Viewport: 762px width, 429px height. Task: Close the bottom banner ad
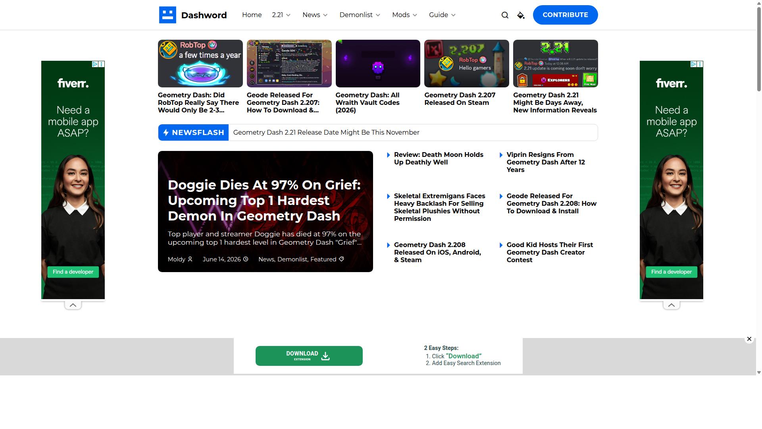click(x=749, y=339)
